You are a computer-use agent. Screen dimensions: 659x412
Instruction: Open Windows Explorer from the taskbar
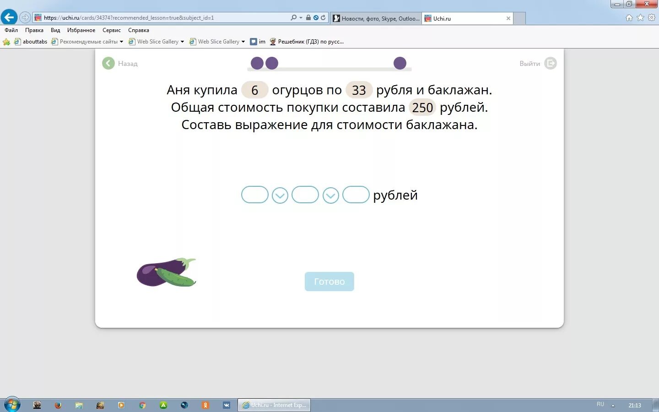pos(79,405)
